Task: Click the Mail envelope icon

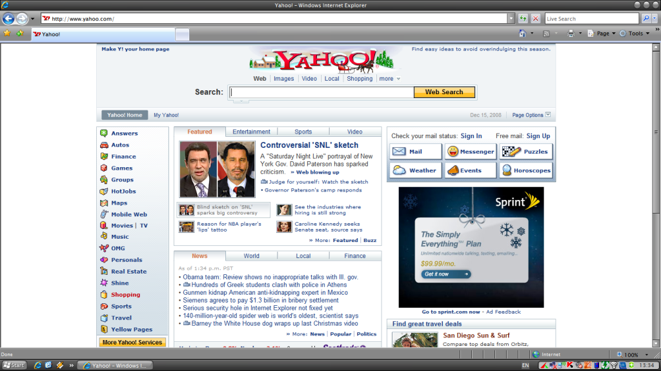Action: coord(399,152)
